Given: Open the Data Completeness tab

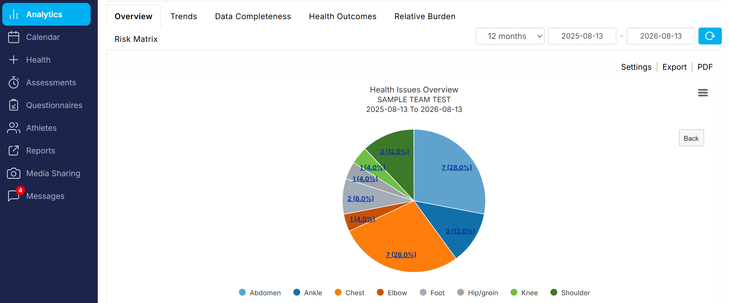Looking at the screenshot, I should [x=253, y=16].
